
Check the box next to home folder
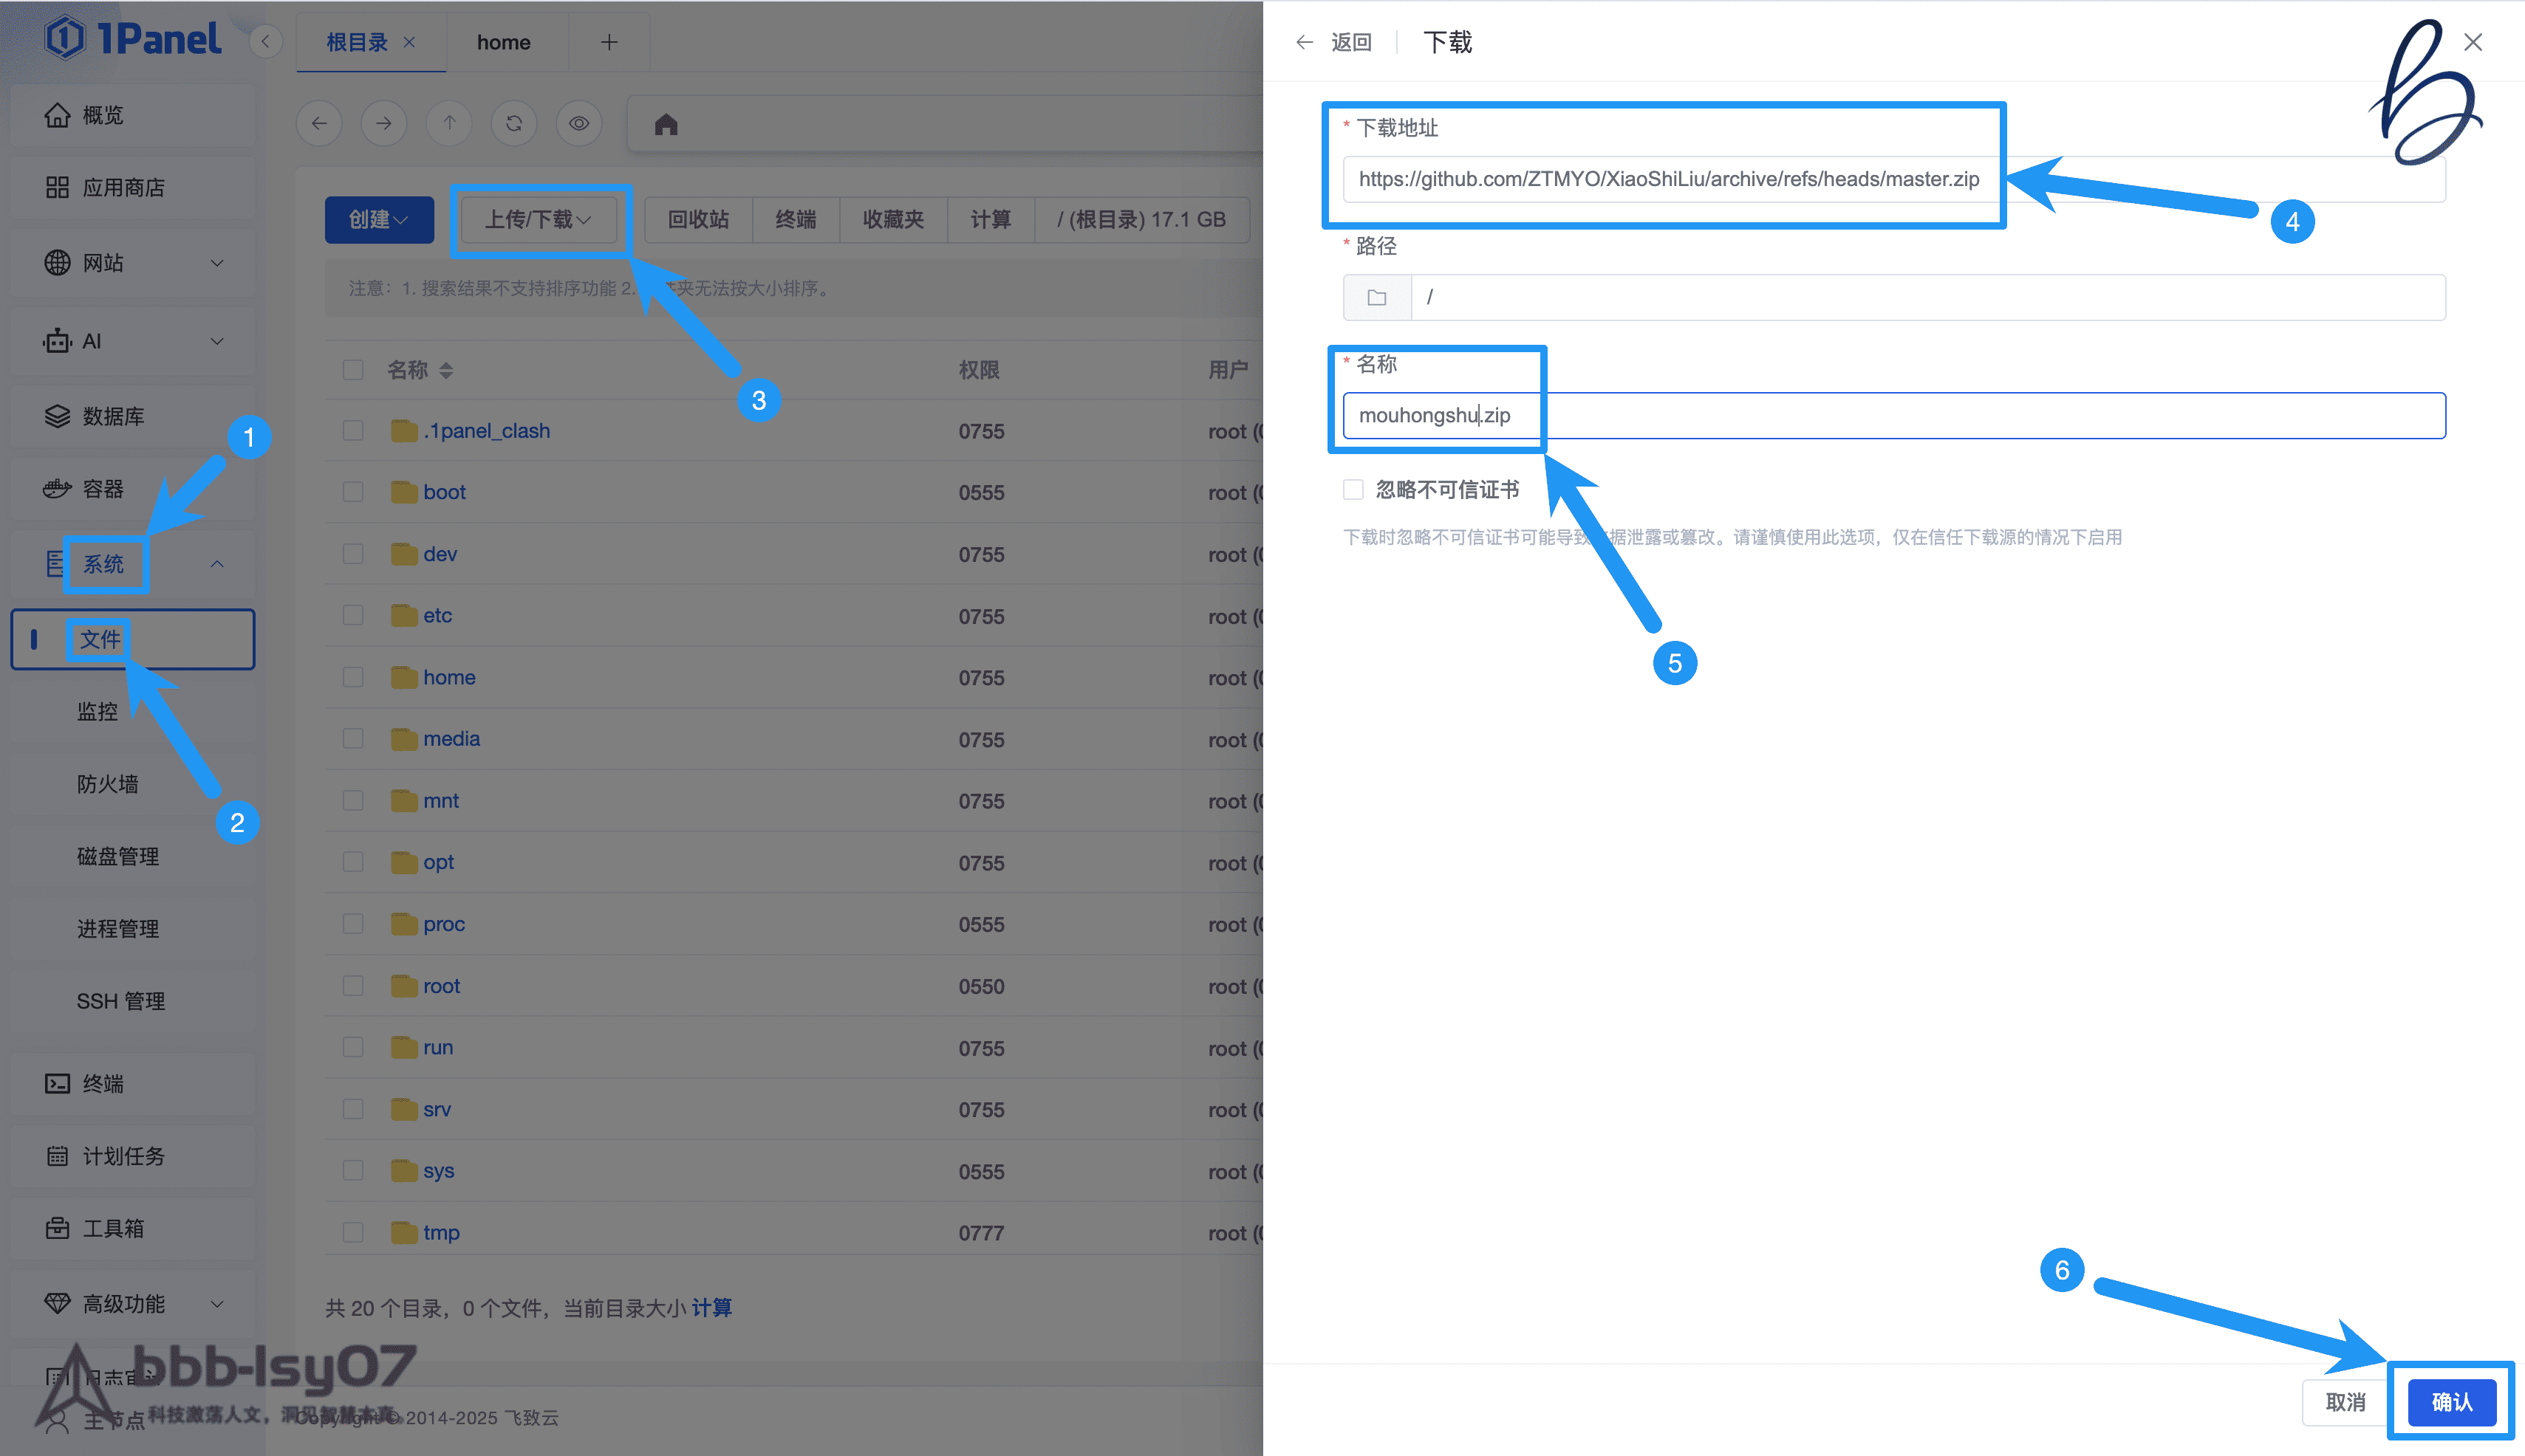[x=353, y=677]
